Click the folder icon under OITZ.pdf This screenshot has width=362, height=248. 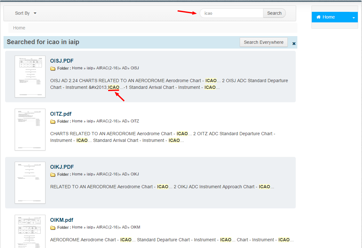[x=53, y=121]
